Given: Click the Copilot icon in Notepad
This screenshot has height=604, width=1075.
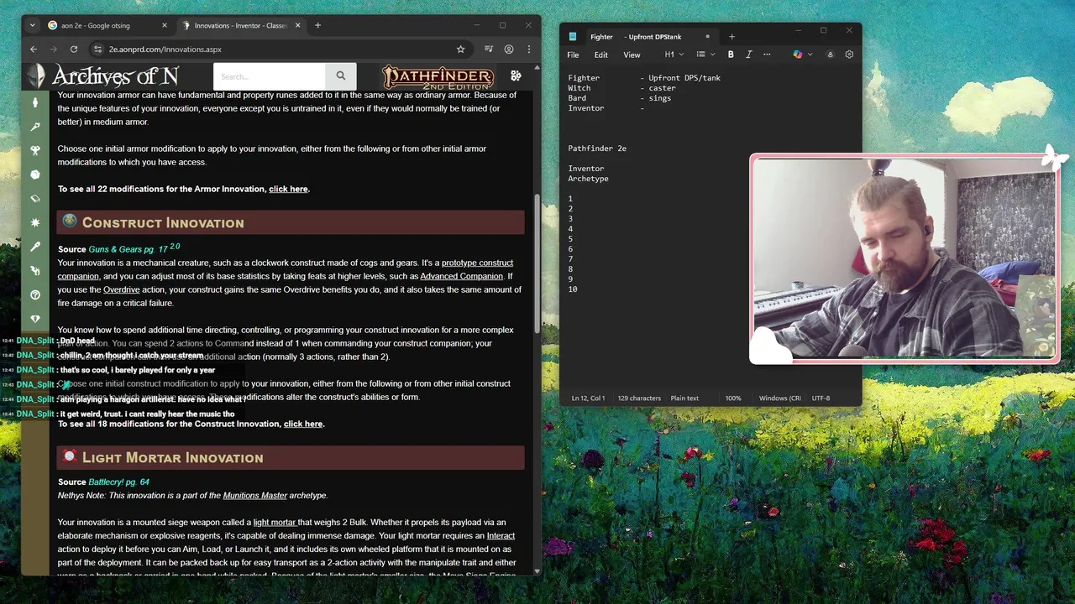Looking at the screenshot, I should click(797, 55).
